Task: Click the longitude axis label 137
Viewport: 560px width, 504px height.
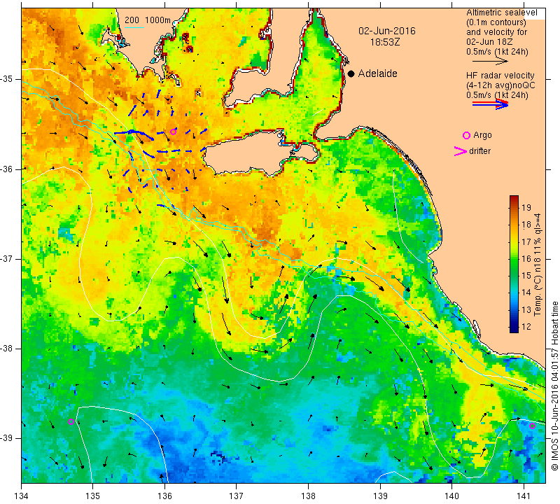Action: 236,496
